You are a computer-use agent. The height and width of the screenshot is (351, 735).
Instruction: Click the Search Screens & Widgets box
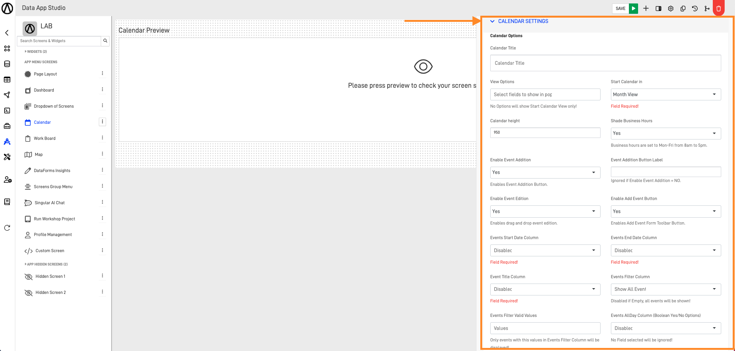(59, 41)
